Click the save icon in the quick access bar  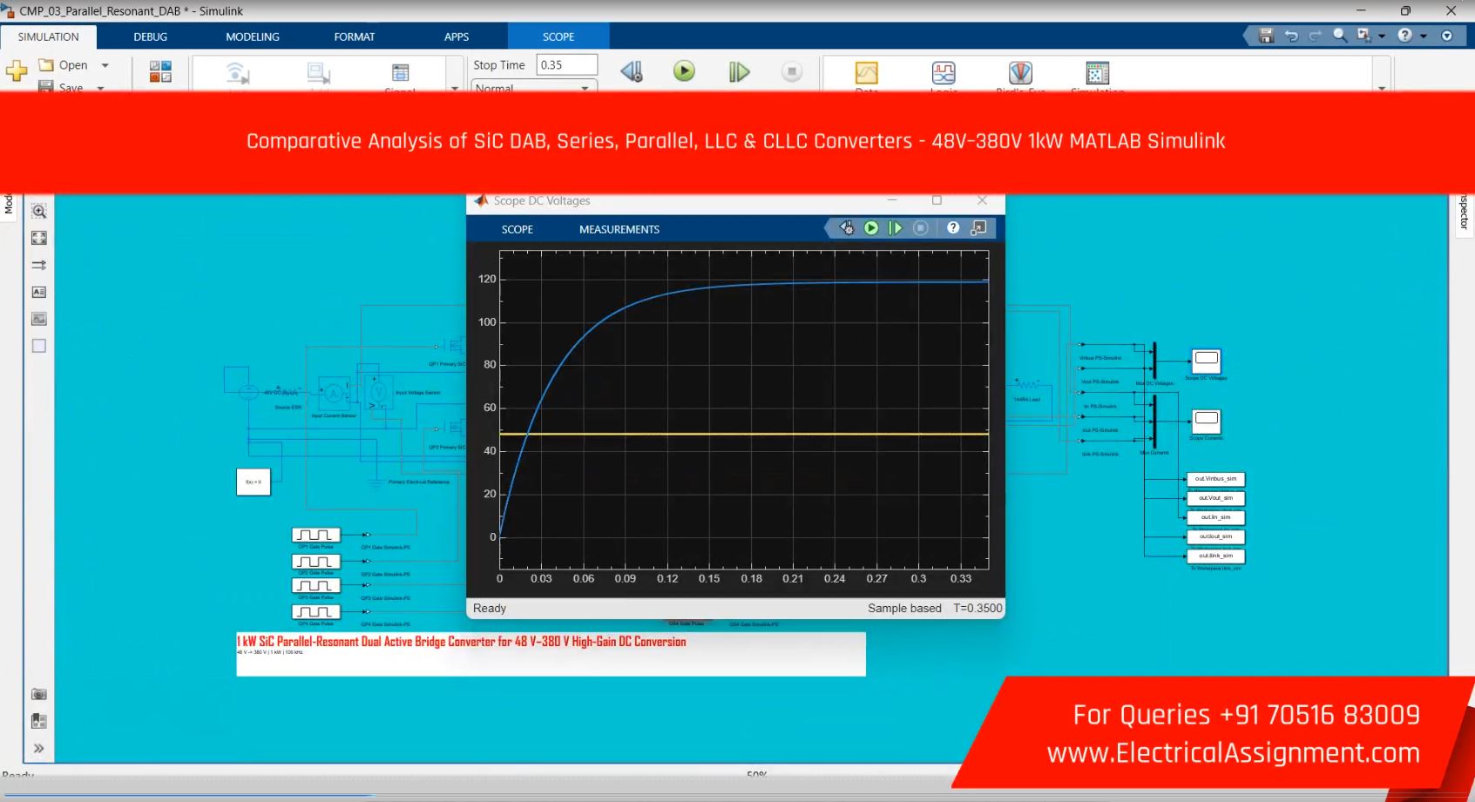1267,36
